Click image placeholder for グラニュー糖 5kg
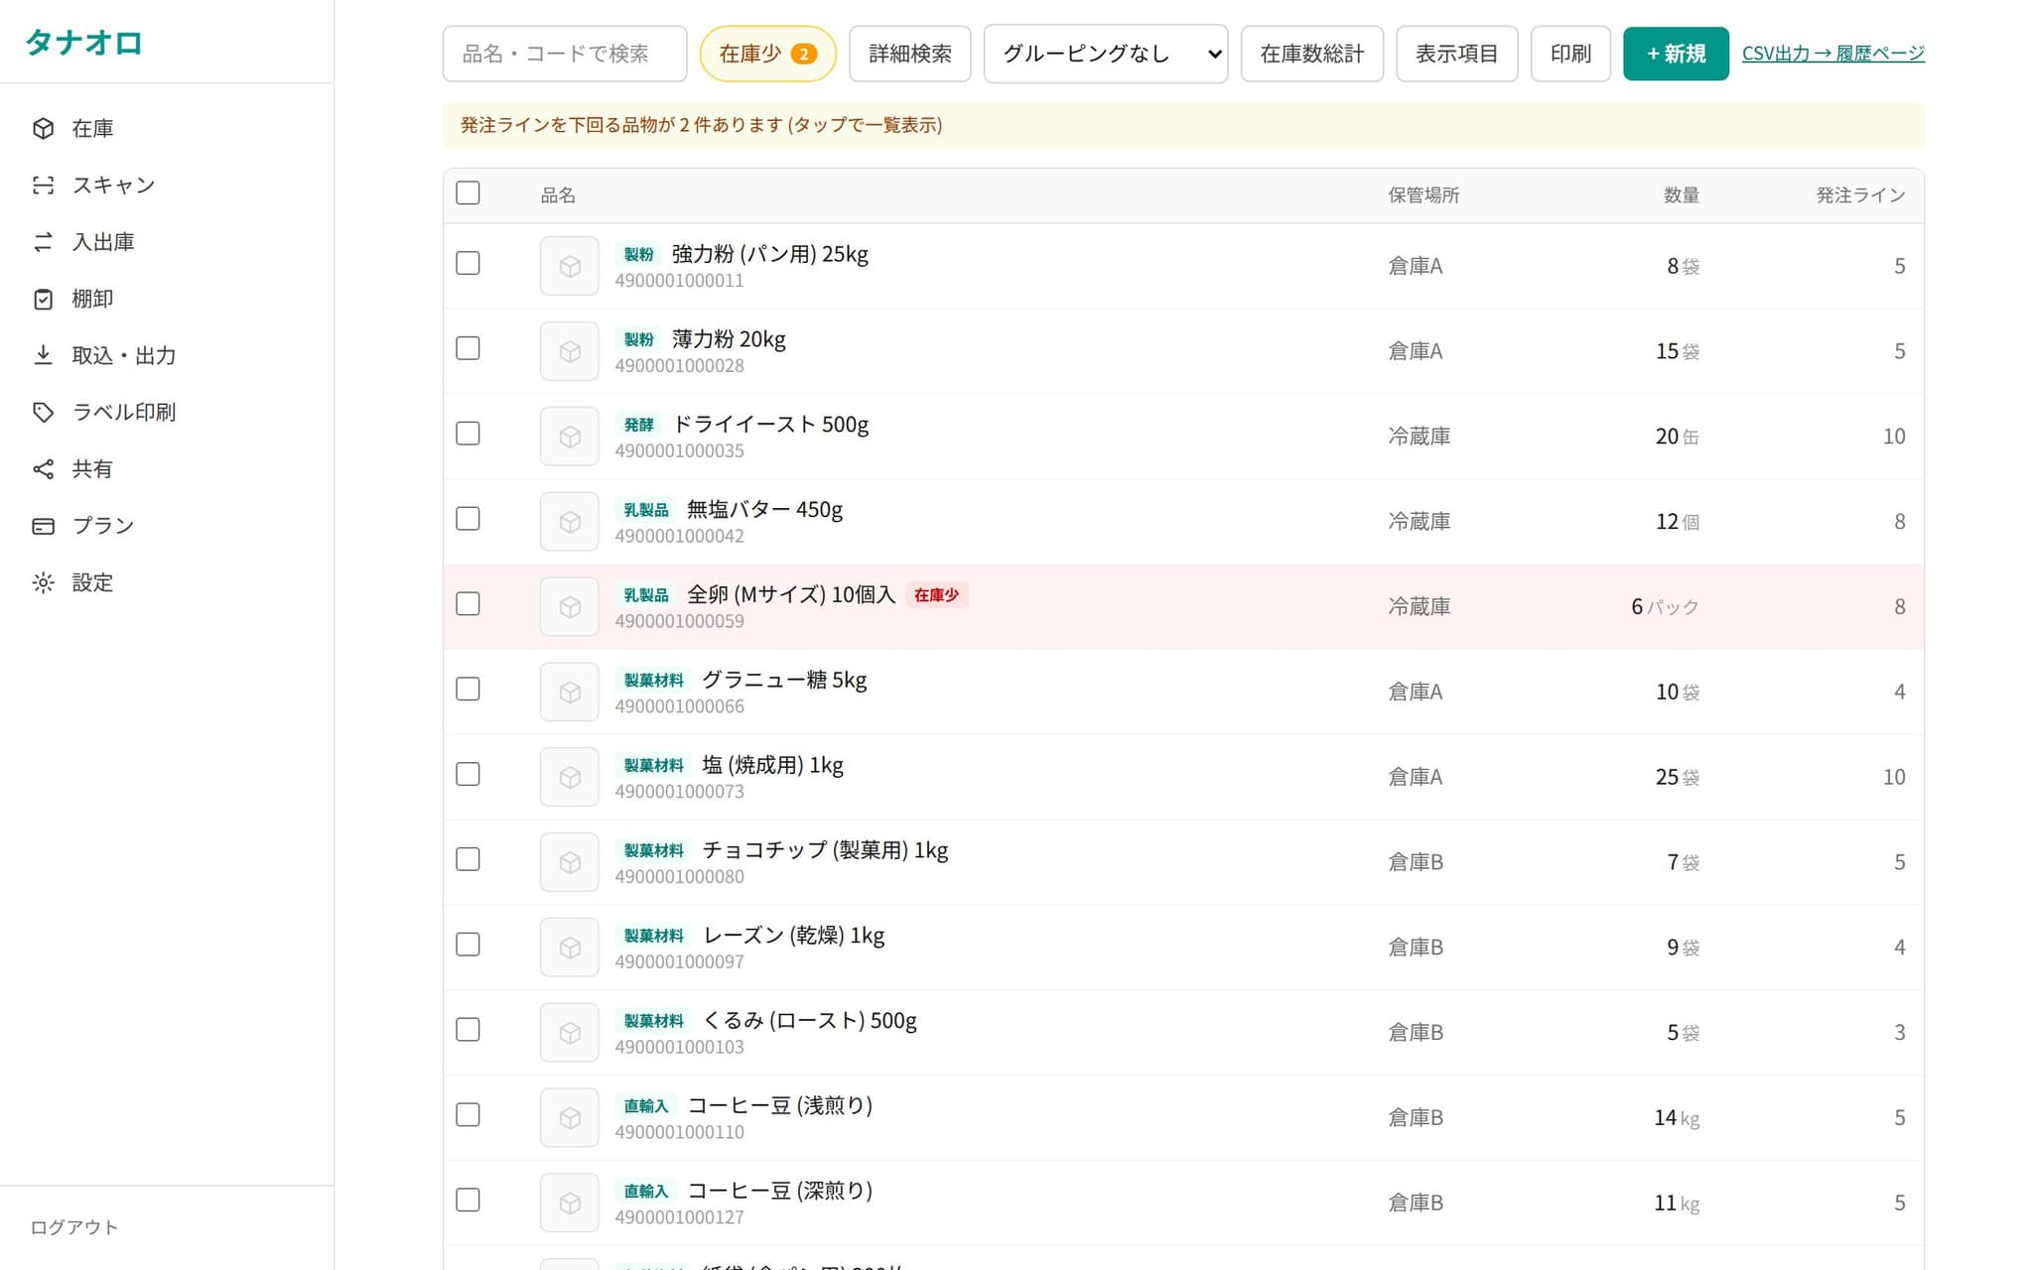The image size is (2033, 1270). pos(570,693)
